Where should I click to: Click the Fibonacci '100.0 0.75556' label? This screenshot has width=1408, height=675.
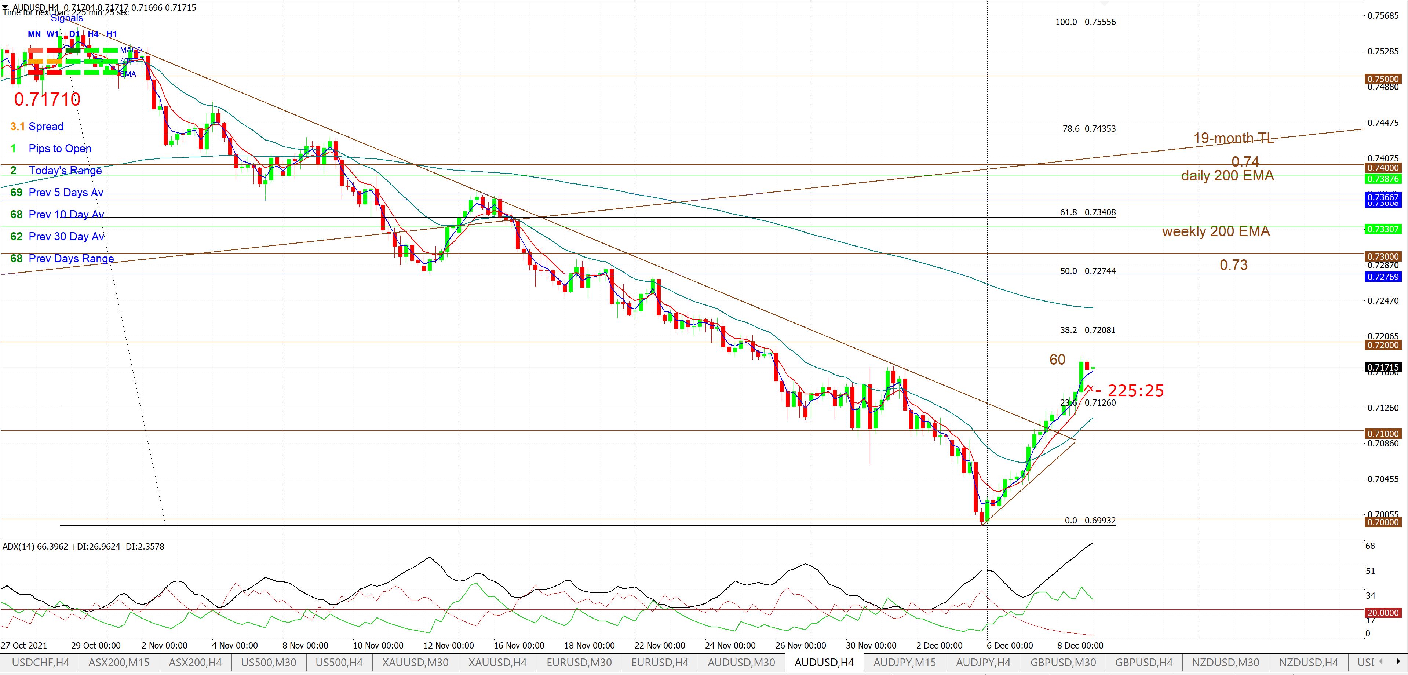1086,22
